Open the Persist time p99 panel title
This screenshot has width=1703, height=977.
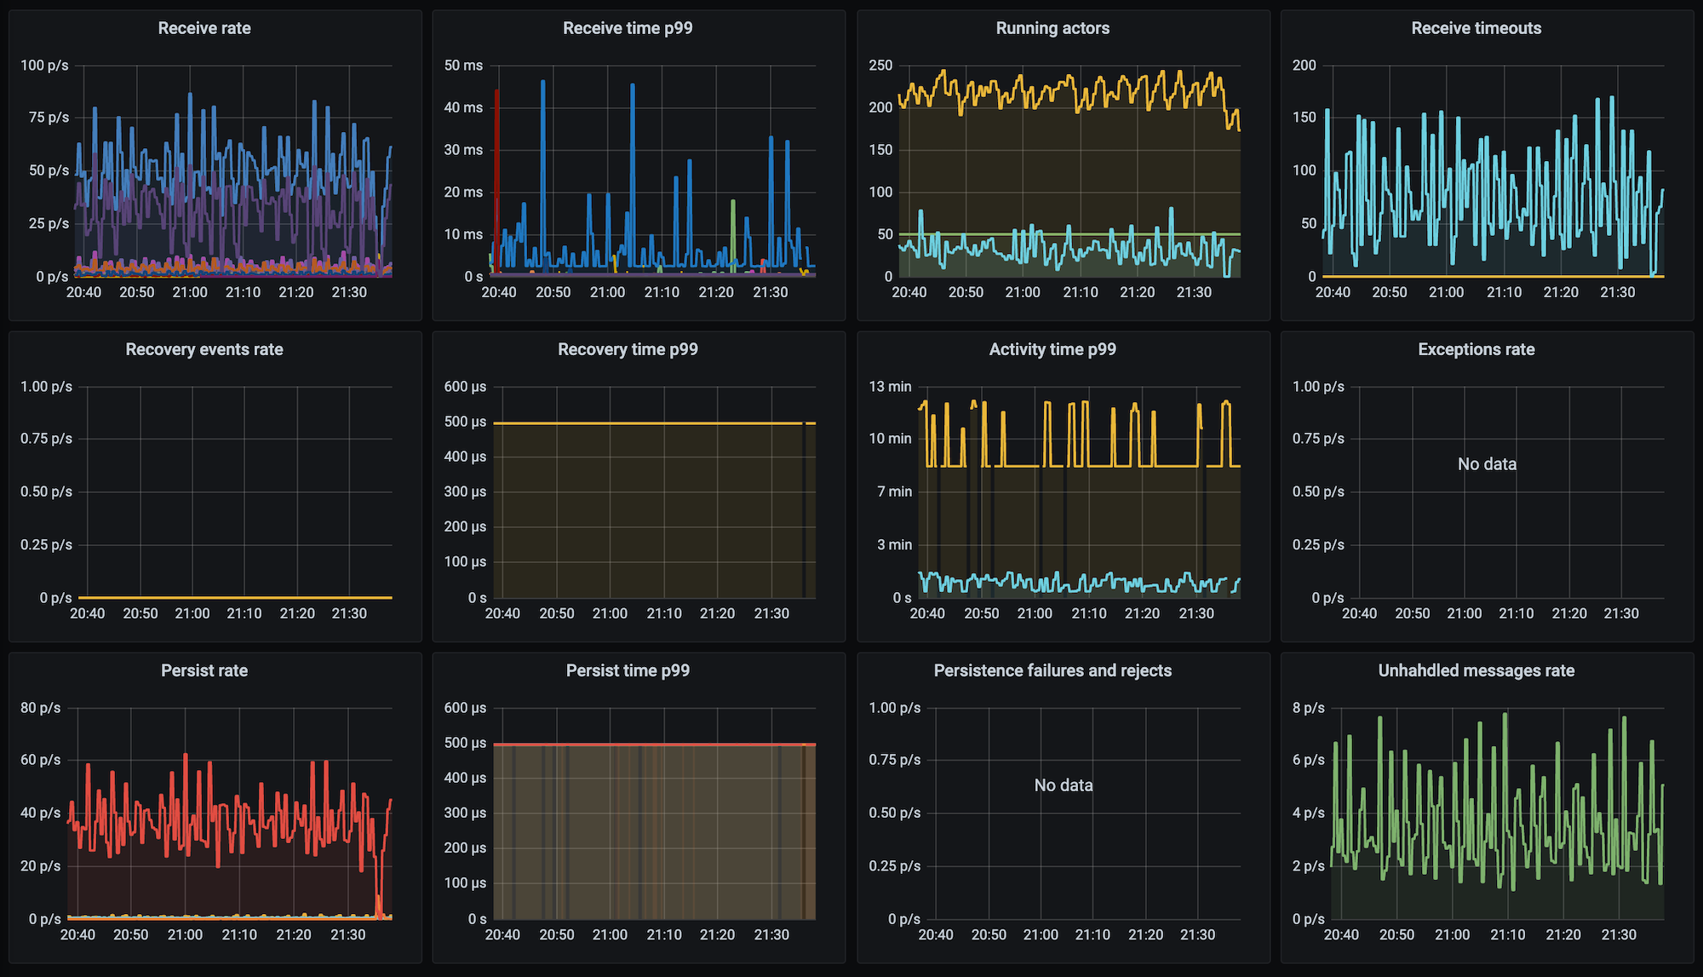(x=628, y=670)
